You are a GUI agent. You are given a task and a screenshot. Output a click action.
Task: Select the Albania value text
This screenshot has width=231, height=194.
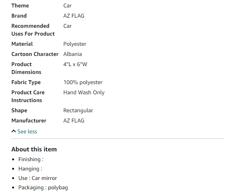pos(72,54)
